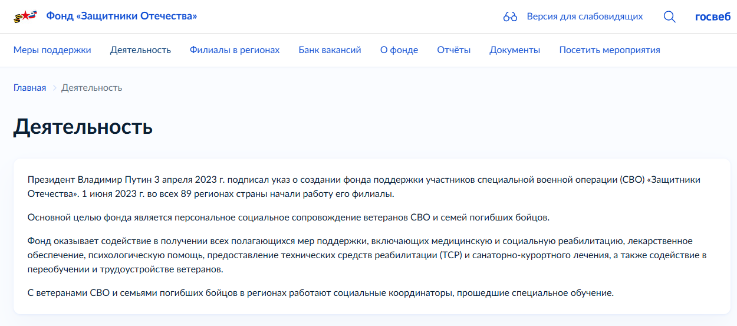Open the Банк вакансий navigation item
This screenshot has height=326, width=737.
330,50
